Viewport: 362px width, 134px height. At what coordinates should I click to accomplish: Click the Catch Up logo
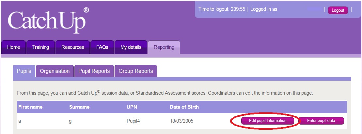(48, 20)
